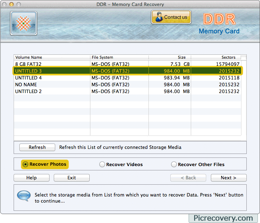
Task: Click the 15794097 sectors value
Action: pos(228,64)
